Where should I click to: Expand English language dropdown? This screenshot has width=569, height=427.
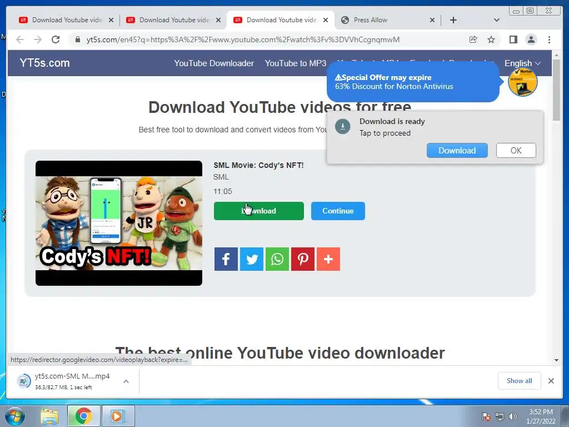coord(522,63)
